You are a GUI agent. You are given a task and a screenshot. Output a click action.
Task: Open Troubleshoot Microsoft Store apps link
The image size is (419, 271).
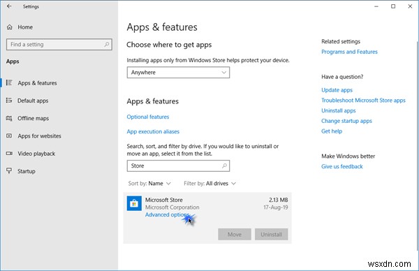click(x=363, y=100)
